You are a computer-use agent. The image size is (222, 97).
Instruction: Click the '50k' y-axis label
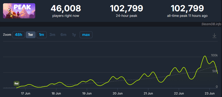pos(215,71)
